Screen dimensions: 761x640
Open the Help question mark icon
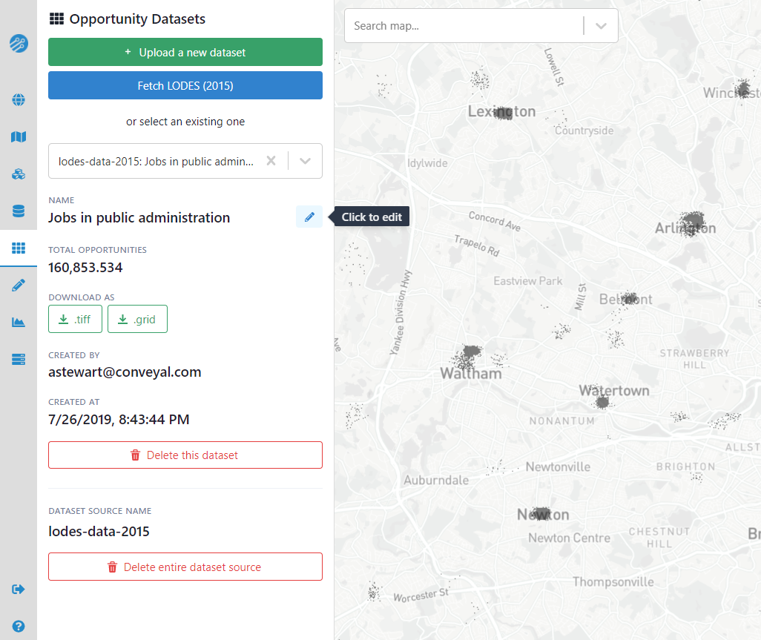point(18,627)
